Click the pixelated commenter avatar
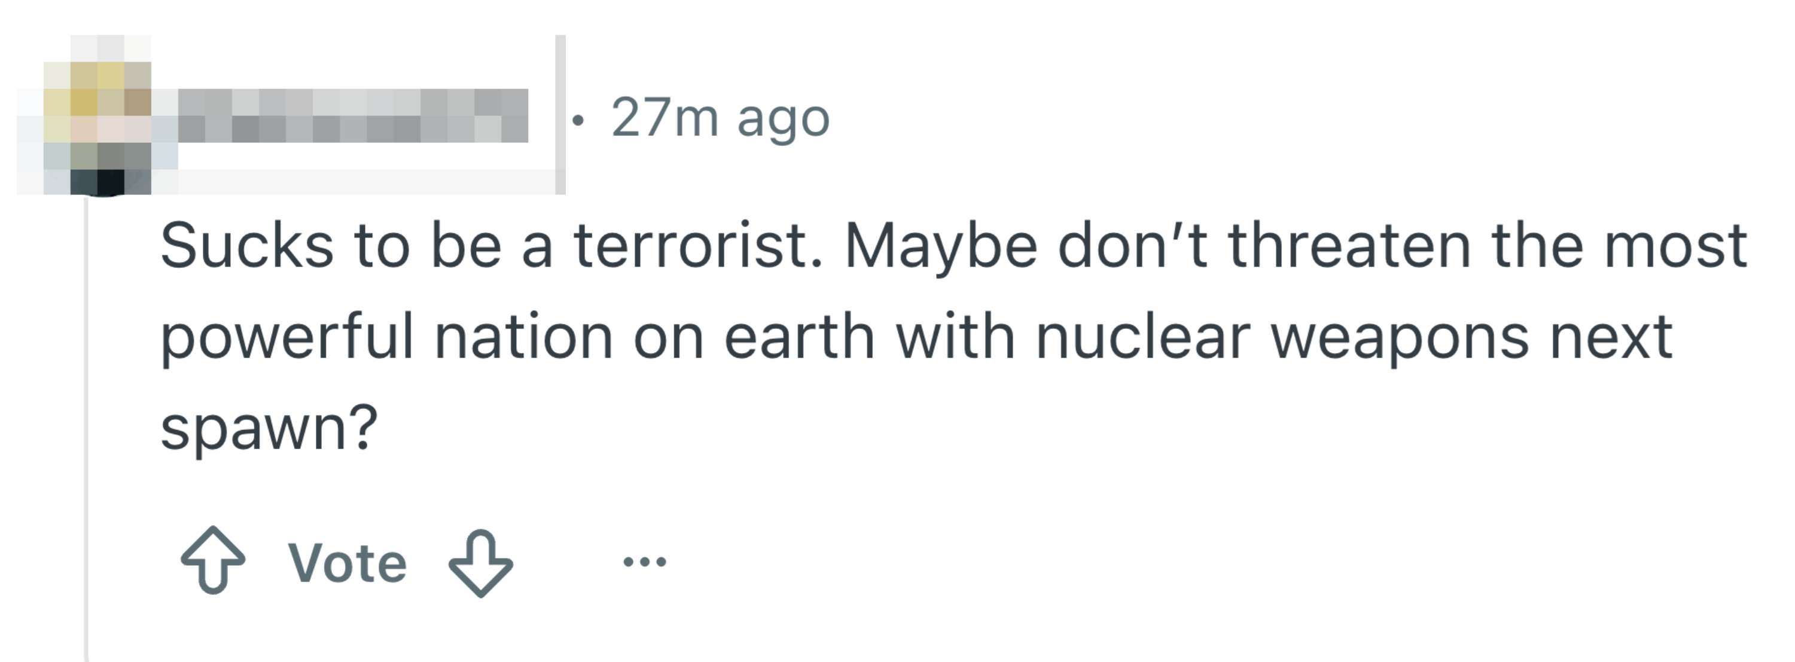1795x662 pixels. pos(97,115)
